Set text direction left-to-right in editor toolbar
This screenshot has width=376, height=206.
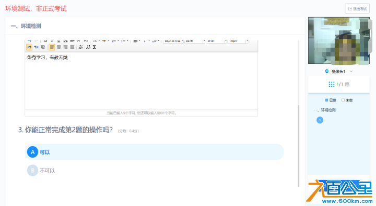pyautogui.click(x=29, y=47)
